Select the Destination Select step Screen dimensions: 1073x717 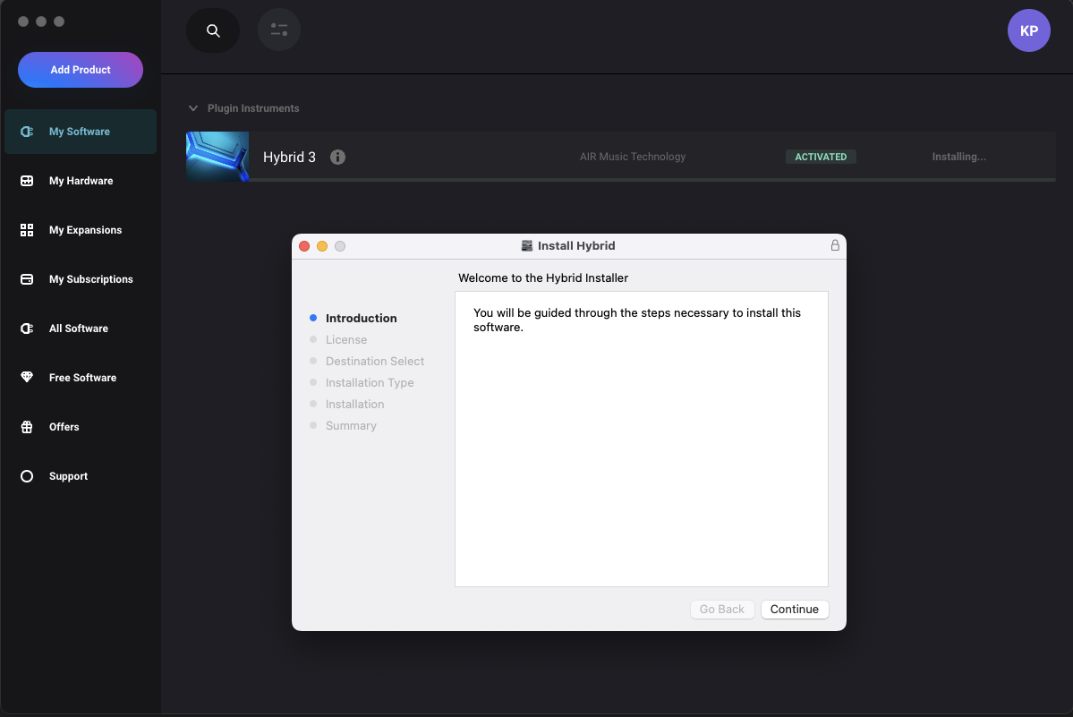(x=375, y=362)
